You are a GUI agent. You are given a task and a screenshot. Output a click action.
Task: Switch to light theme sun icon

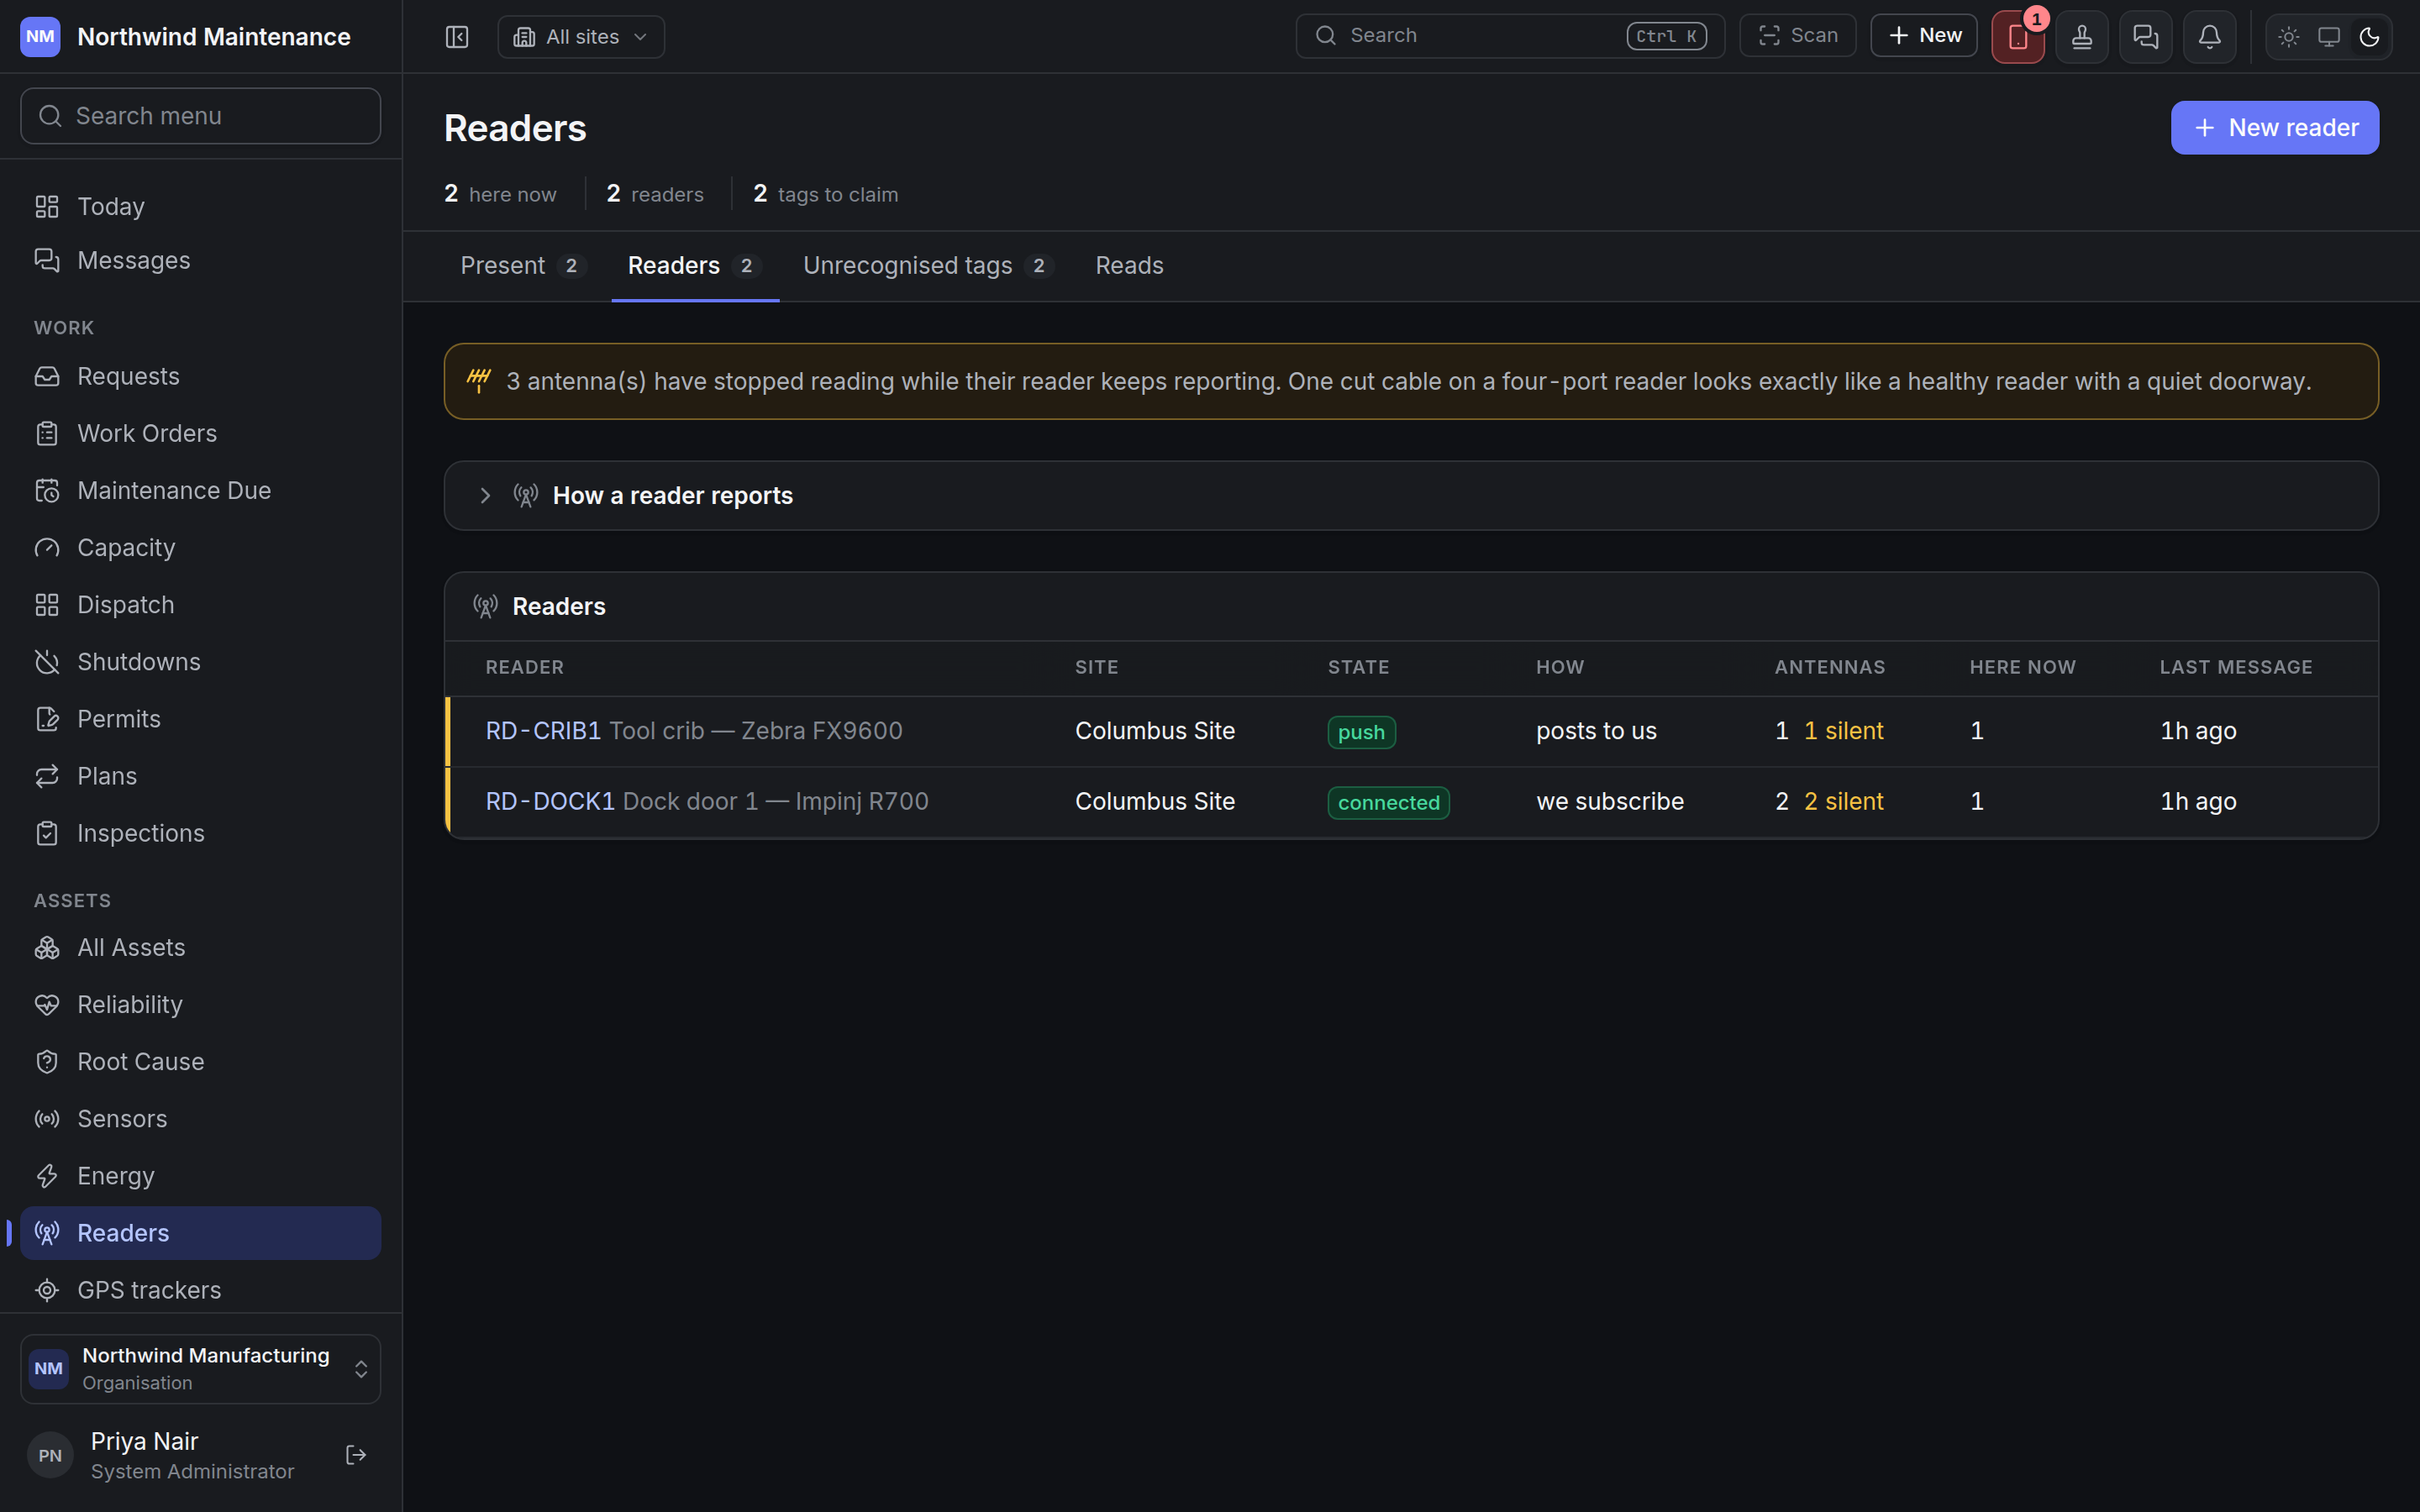point(2289,37)
